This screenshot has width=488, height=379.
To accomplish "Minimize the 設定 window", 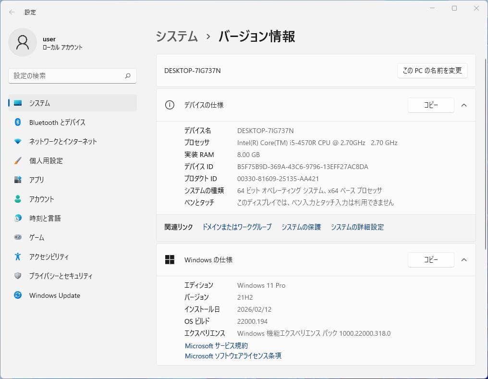I will pos(432,8).
